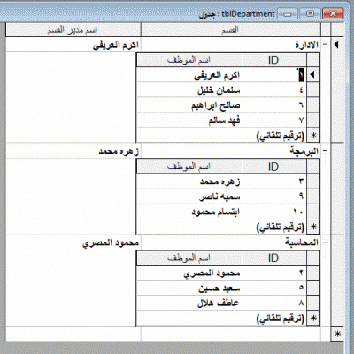Select new-record selector in الادارة subtable
The width and height of the screenshot is (354, 354).
[x=313, y=135]
